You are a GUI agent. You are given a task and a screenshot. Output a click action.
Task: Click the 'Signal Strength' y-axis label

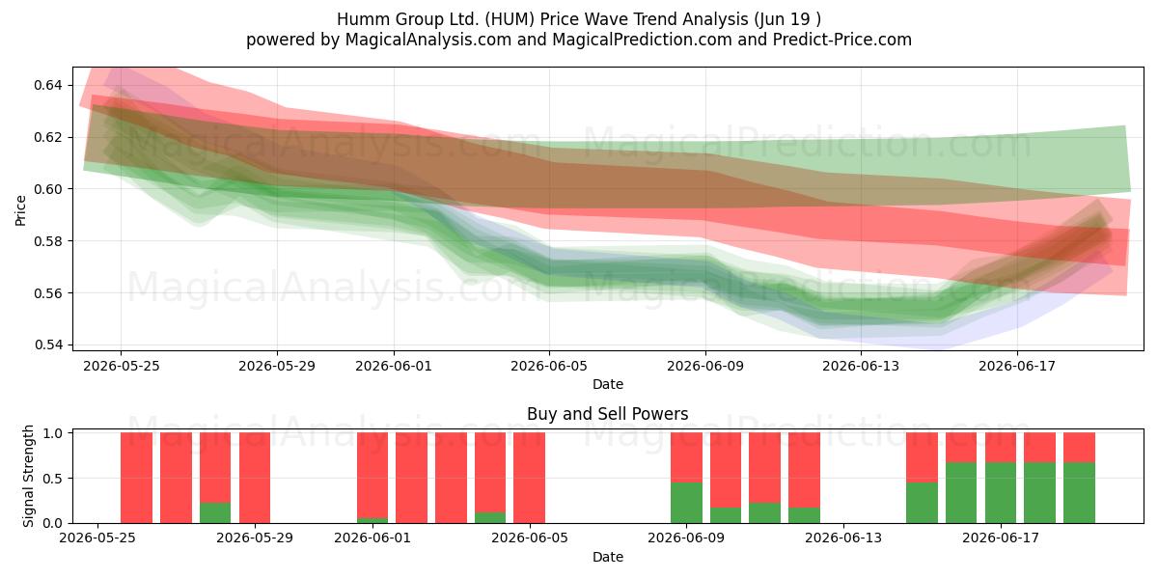pos(29,478)
